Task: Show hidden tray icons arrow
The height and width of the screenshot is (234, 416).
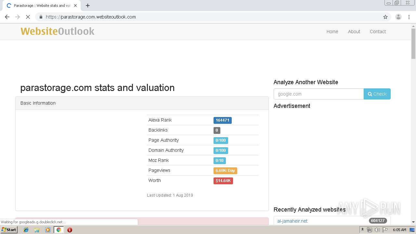Action: pos(362,230)
